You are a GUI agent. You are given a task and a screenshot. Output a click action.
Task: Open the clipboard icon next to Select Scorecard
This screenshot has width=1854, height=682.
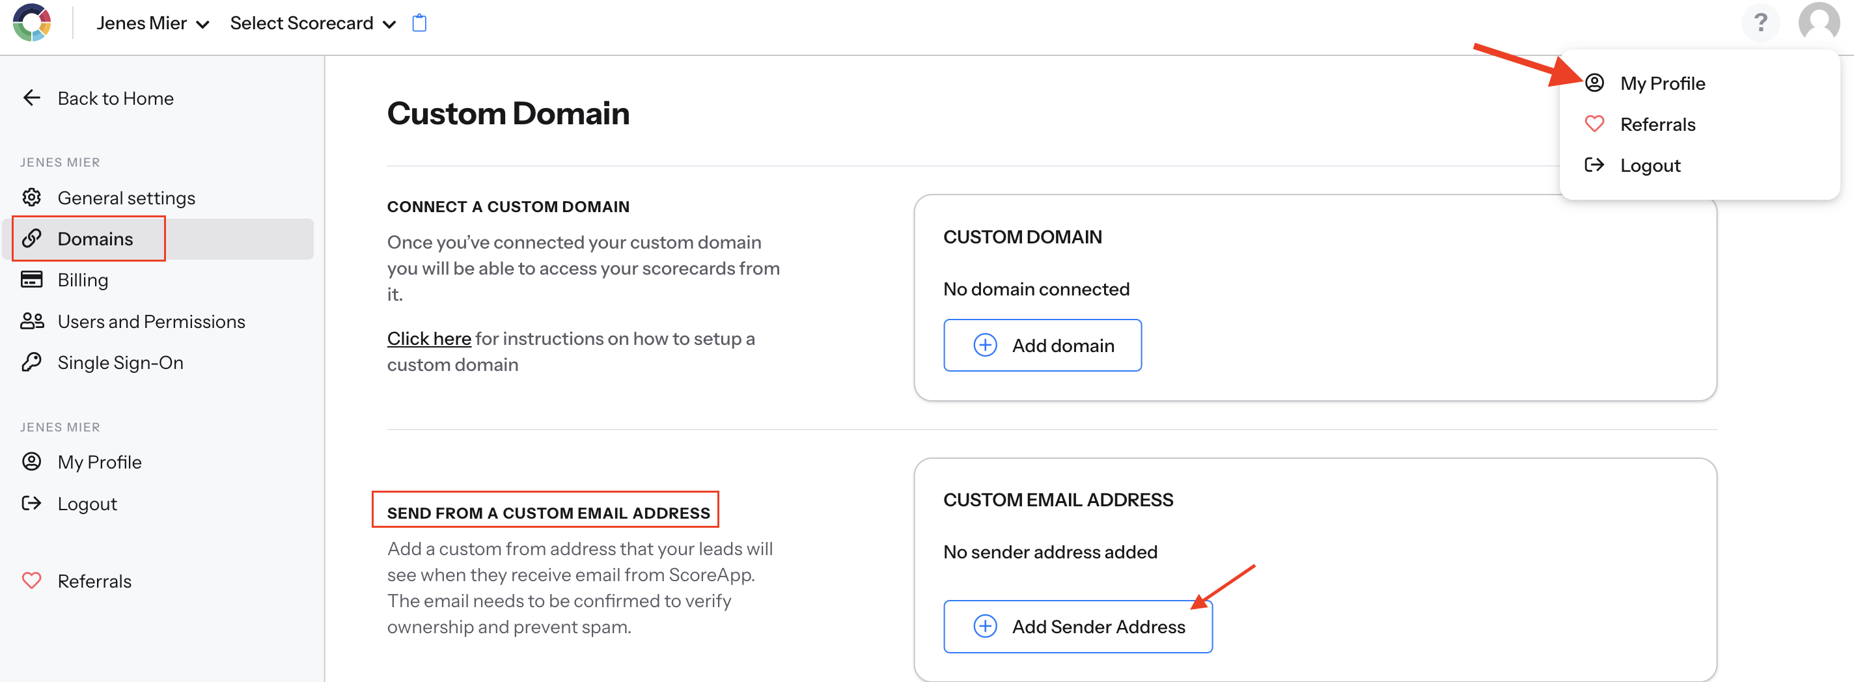[419, 23]
